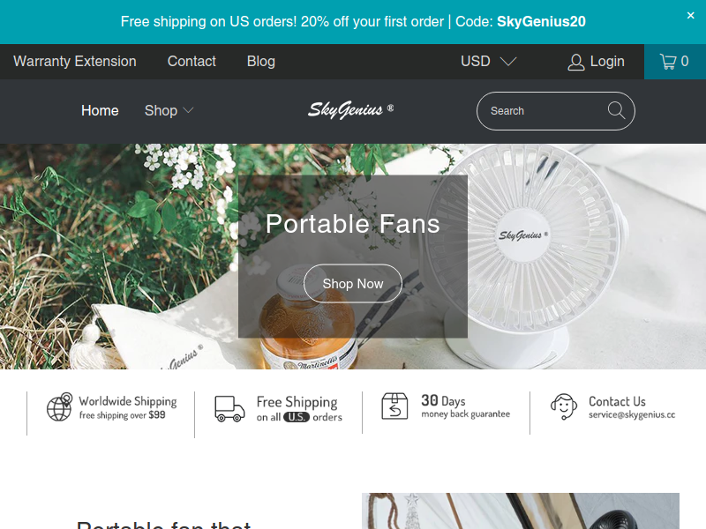Go to the Contact page link

(192, 62)
